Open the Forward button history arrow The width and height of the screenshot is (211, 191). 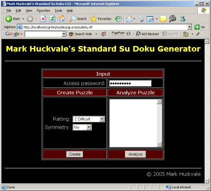tap(36, 19)
